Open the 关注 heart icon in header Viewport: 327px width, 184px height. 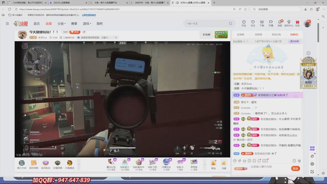click(253, 23)
